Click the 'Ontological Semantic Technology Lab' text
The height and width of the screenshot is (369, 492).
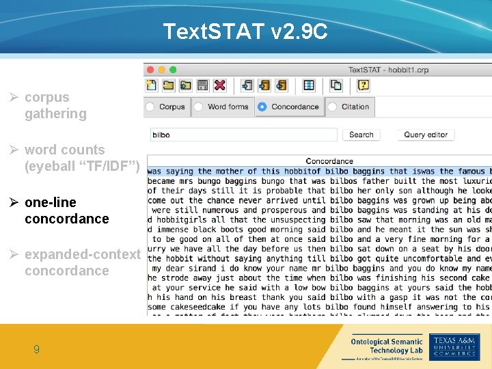[x=387, y=346]
